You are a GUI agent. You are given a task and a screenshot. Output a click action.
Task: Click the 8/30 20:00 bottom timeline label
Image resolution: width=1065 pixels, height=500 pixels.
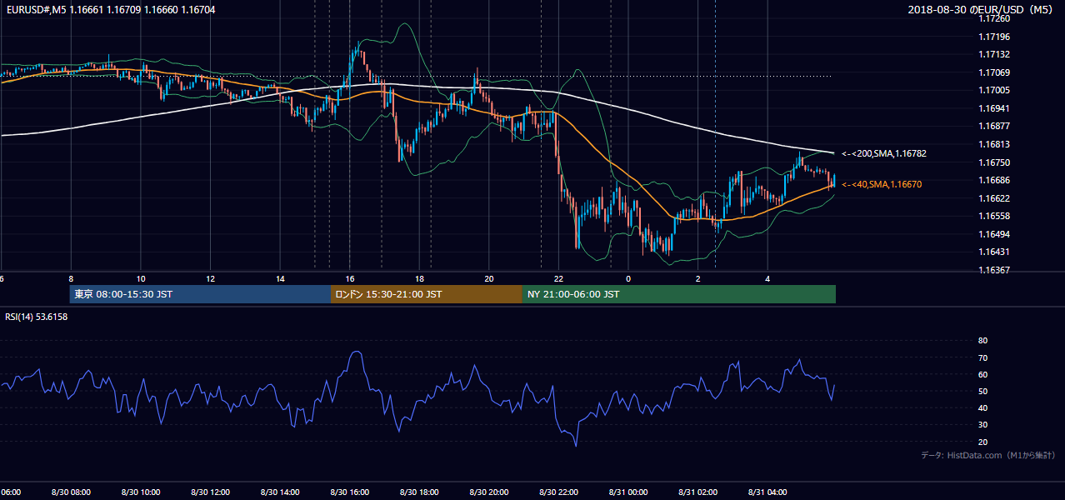point(489,492)
